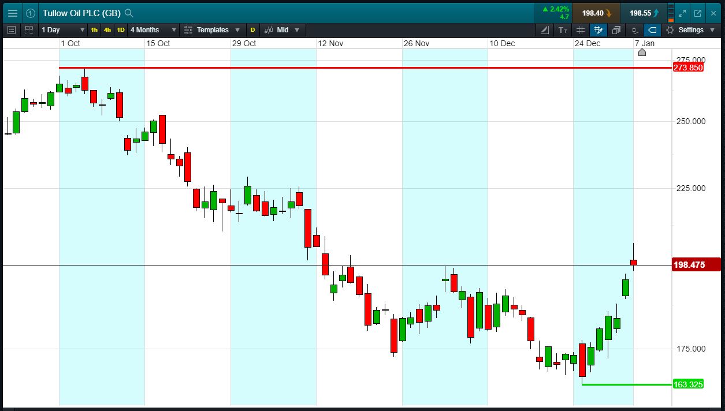Viewport: 725px width, 411px height.
Task: Click the market depth ladder indicator
Action: pos(670,13)
